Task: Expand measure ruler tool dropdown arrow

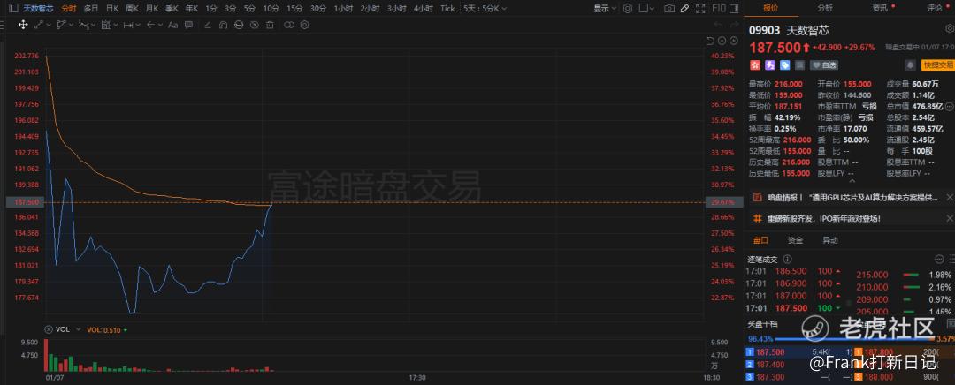Action: [138, 25]
